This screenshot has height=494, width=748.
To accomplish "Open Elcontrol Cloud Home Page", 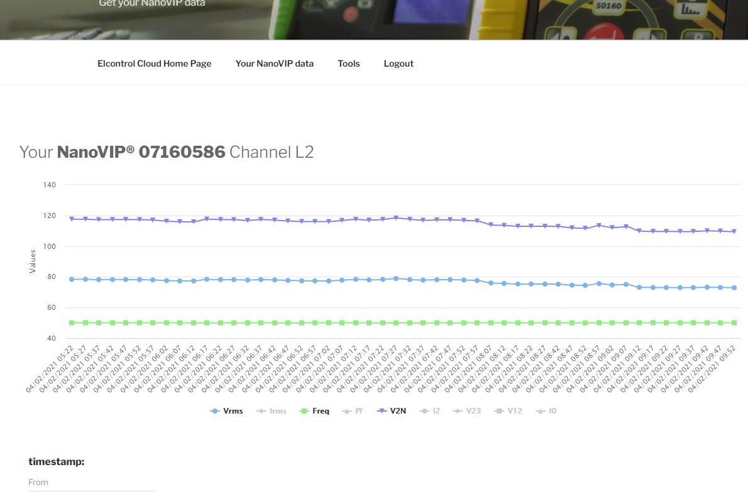I will (154, 63).
